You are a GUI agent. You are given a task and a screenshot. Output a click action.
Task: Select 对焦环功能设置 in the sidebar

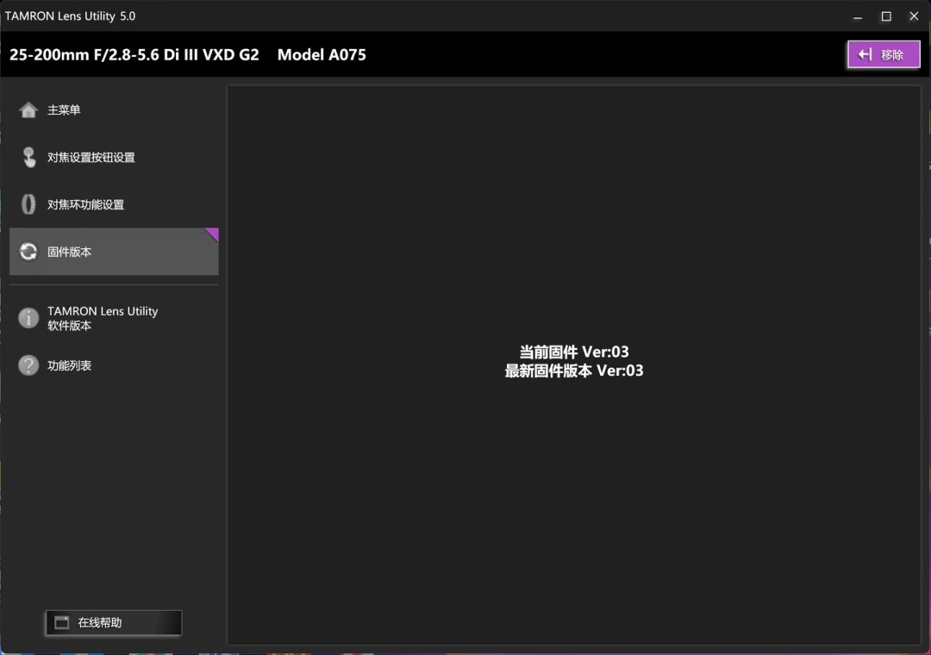click(114, 204)
